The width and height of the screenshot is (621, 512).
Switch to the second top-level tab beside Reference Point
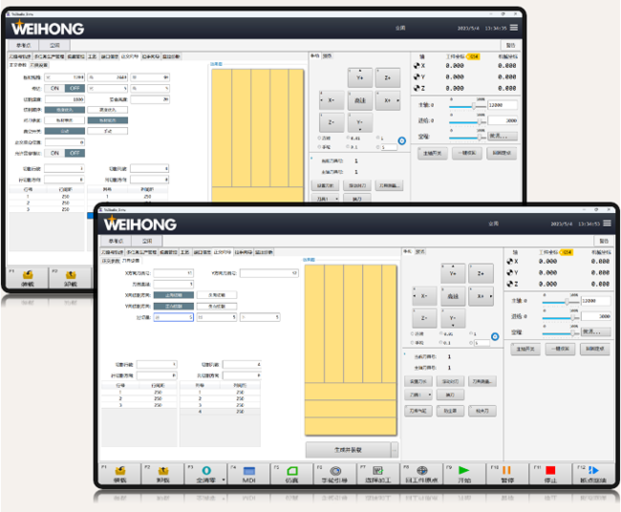tap(146, 241)
